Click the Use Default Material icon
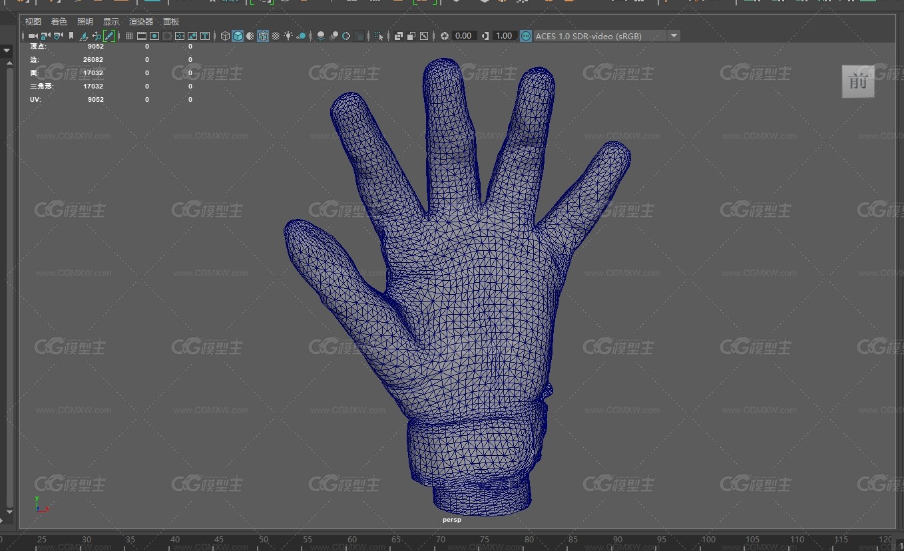 [x=250, y=36]
